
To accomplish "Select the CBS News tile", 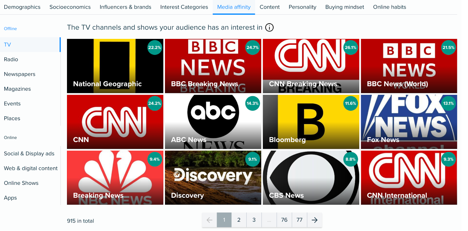I will pyautogui.click(x=311, y=178).
